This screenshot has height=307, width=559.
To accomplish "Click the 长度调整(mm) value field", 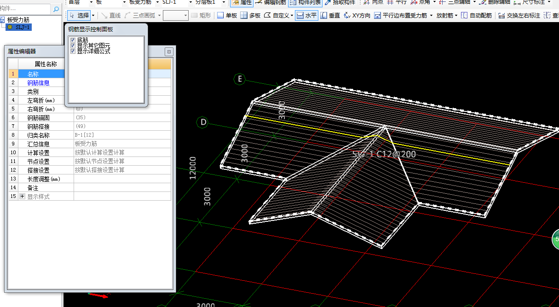I will point(122,179).
